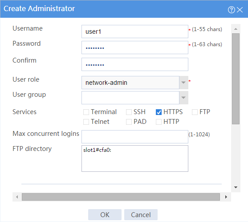
Task: Click the vertical scrollbar up arrow
Action: pos(236,29)
